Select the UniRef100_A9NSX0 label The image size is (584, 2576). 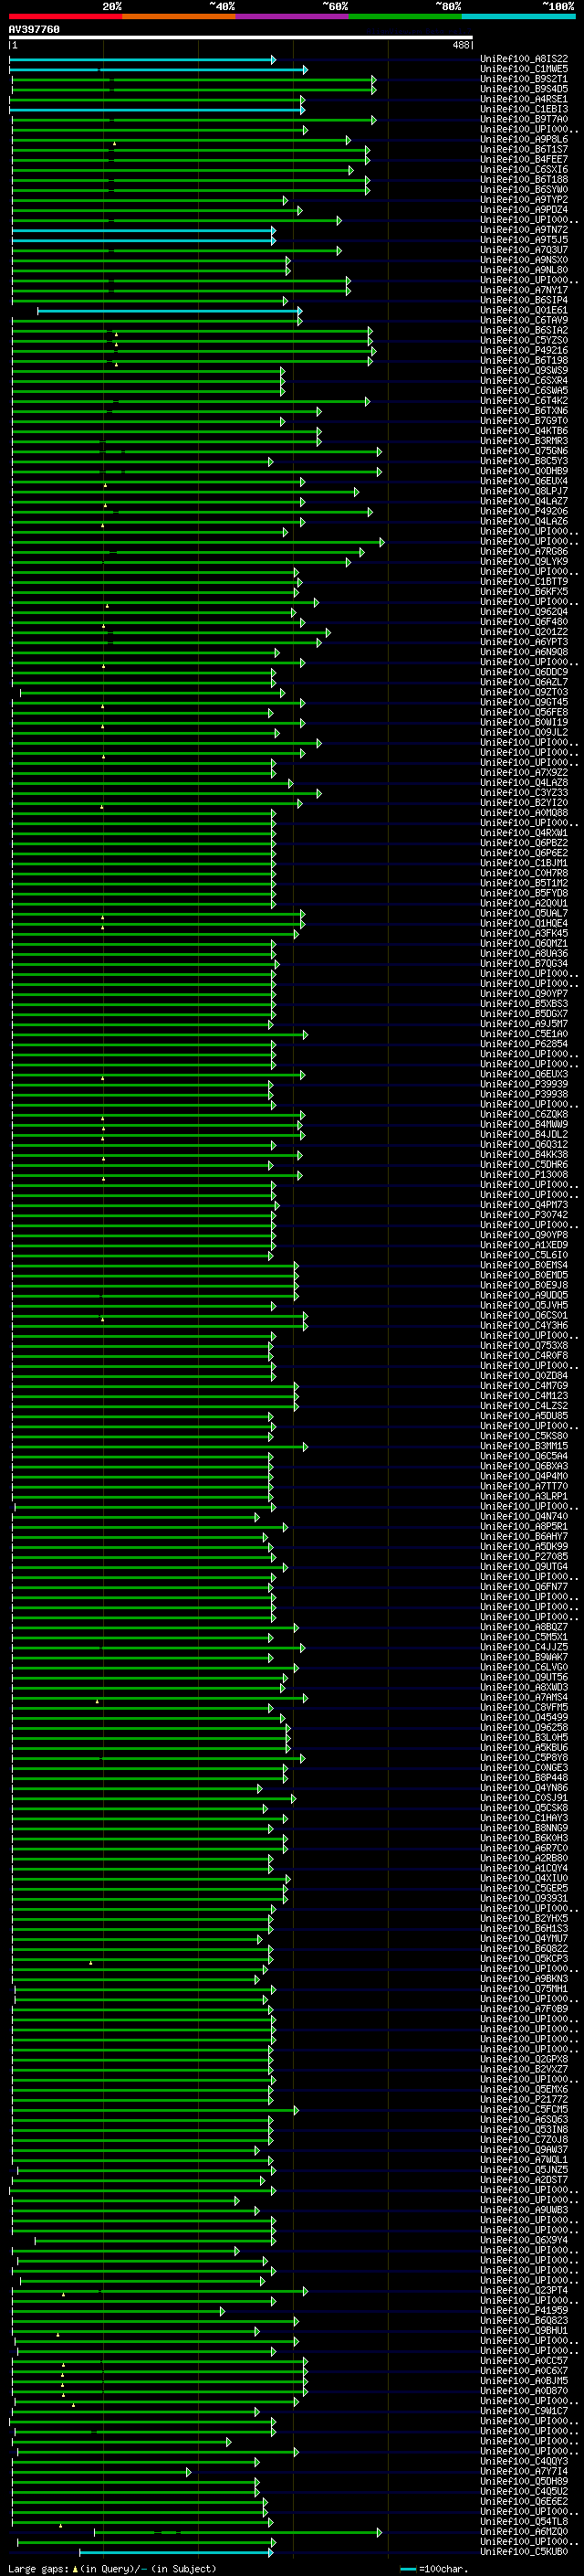pos(524,260)
